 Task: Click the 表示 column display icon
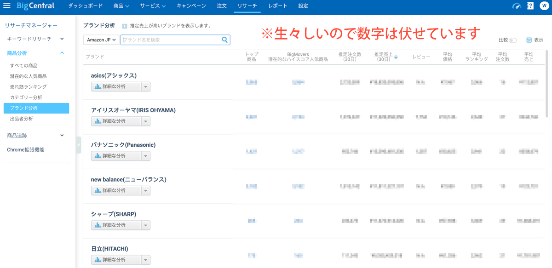[529, 40]
